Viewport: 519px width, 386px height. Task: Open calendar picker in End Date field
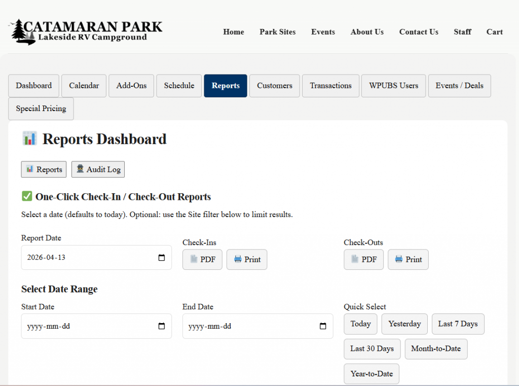click(323, 327)
